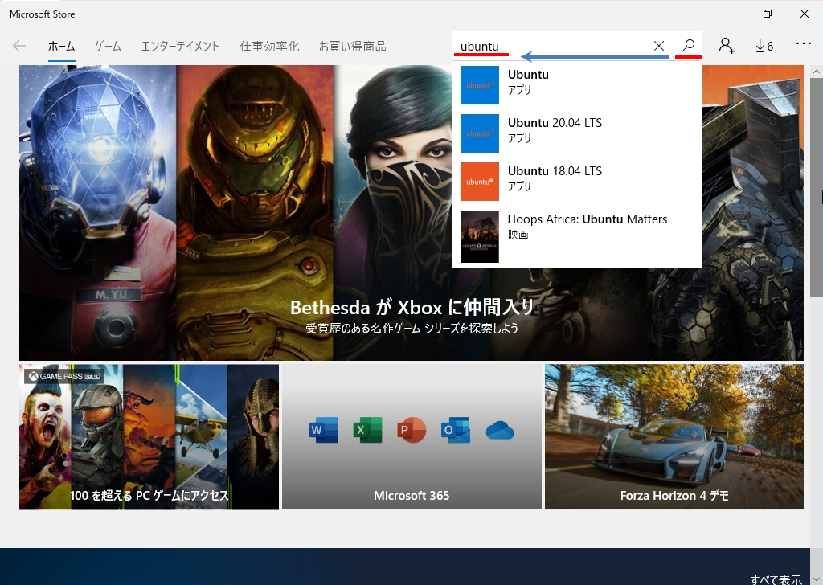Open the エンターテイメント tab
Viewport: 823px width, 585px height.
point(181,46)
